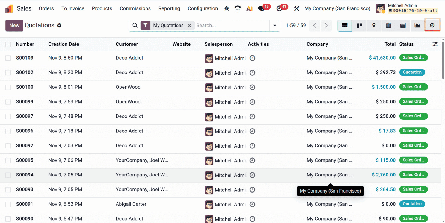Switch to Kanban view
The width and height of the screenshot is (445, 223).
click(x=359, y=25)
